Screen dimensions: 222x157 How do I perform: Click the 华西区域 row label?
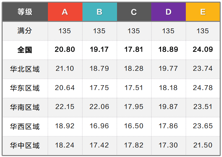25,126
